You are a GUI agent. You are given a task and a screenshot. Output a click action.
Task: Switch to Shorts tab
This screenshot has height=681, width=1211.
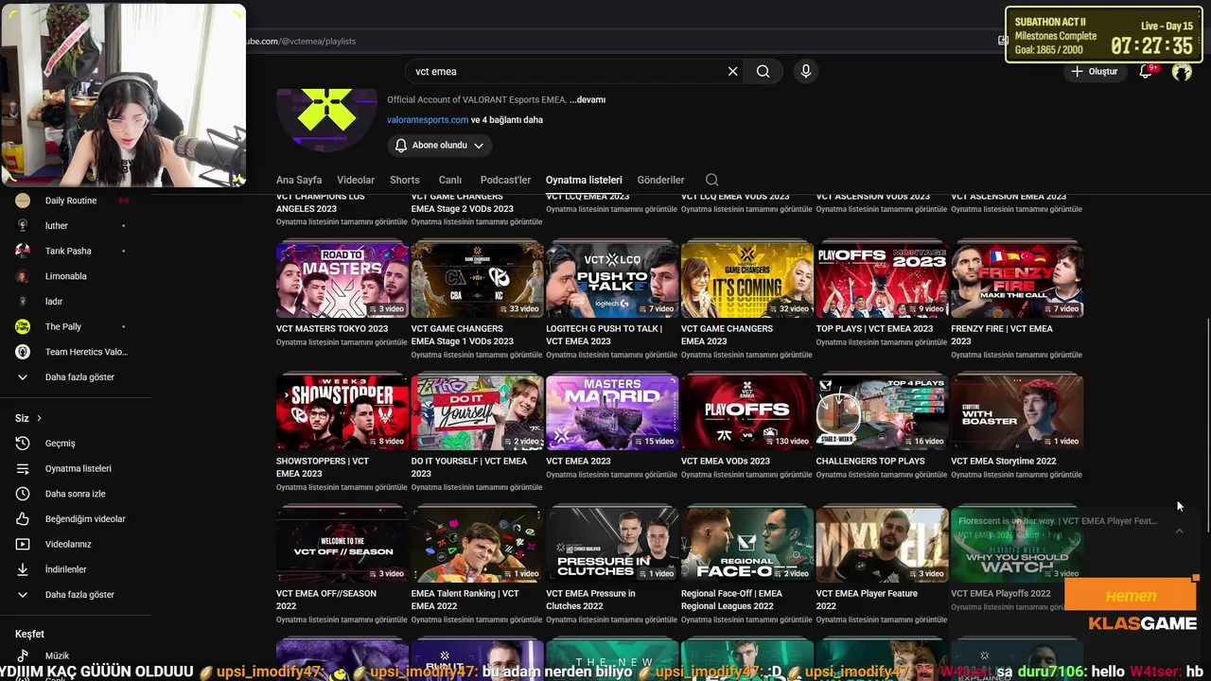404,180
